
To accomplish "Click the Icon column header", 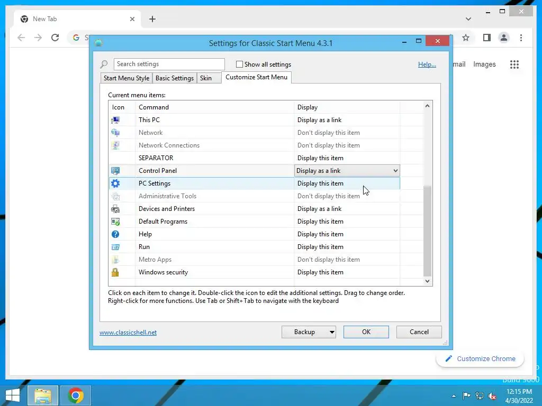I will click(122, 107).
